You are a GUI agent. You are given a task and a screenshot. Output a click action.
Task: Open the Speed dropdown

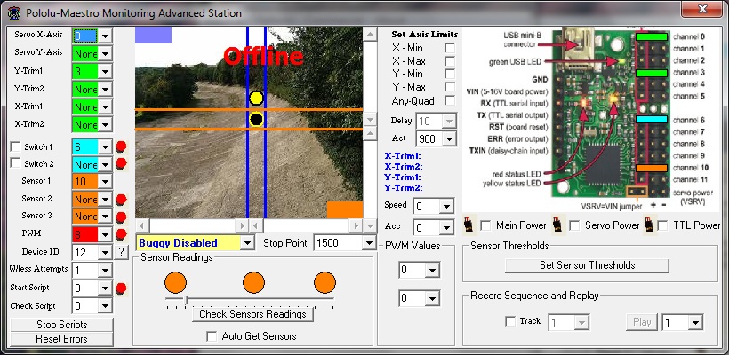pyautogui.click(x=446, y=206)
